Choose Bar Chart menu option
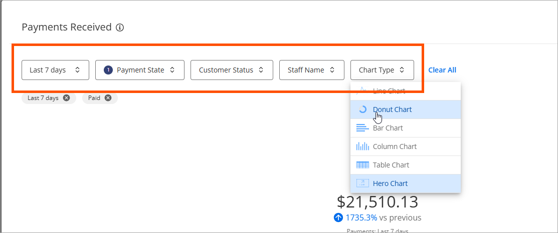This screenshot has height=233, width=558. [388, 128]
